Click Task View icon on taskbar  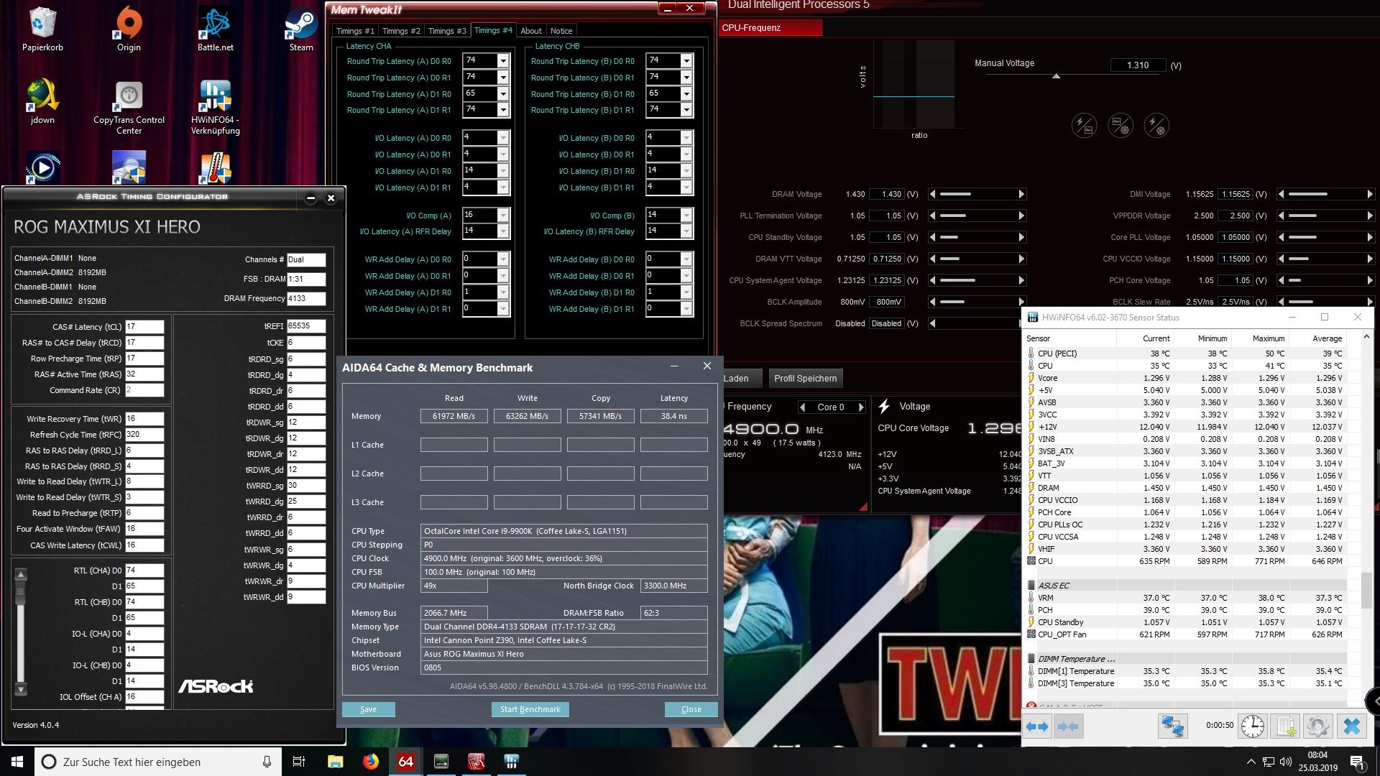299,762
